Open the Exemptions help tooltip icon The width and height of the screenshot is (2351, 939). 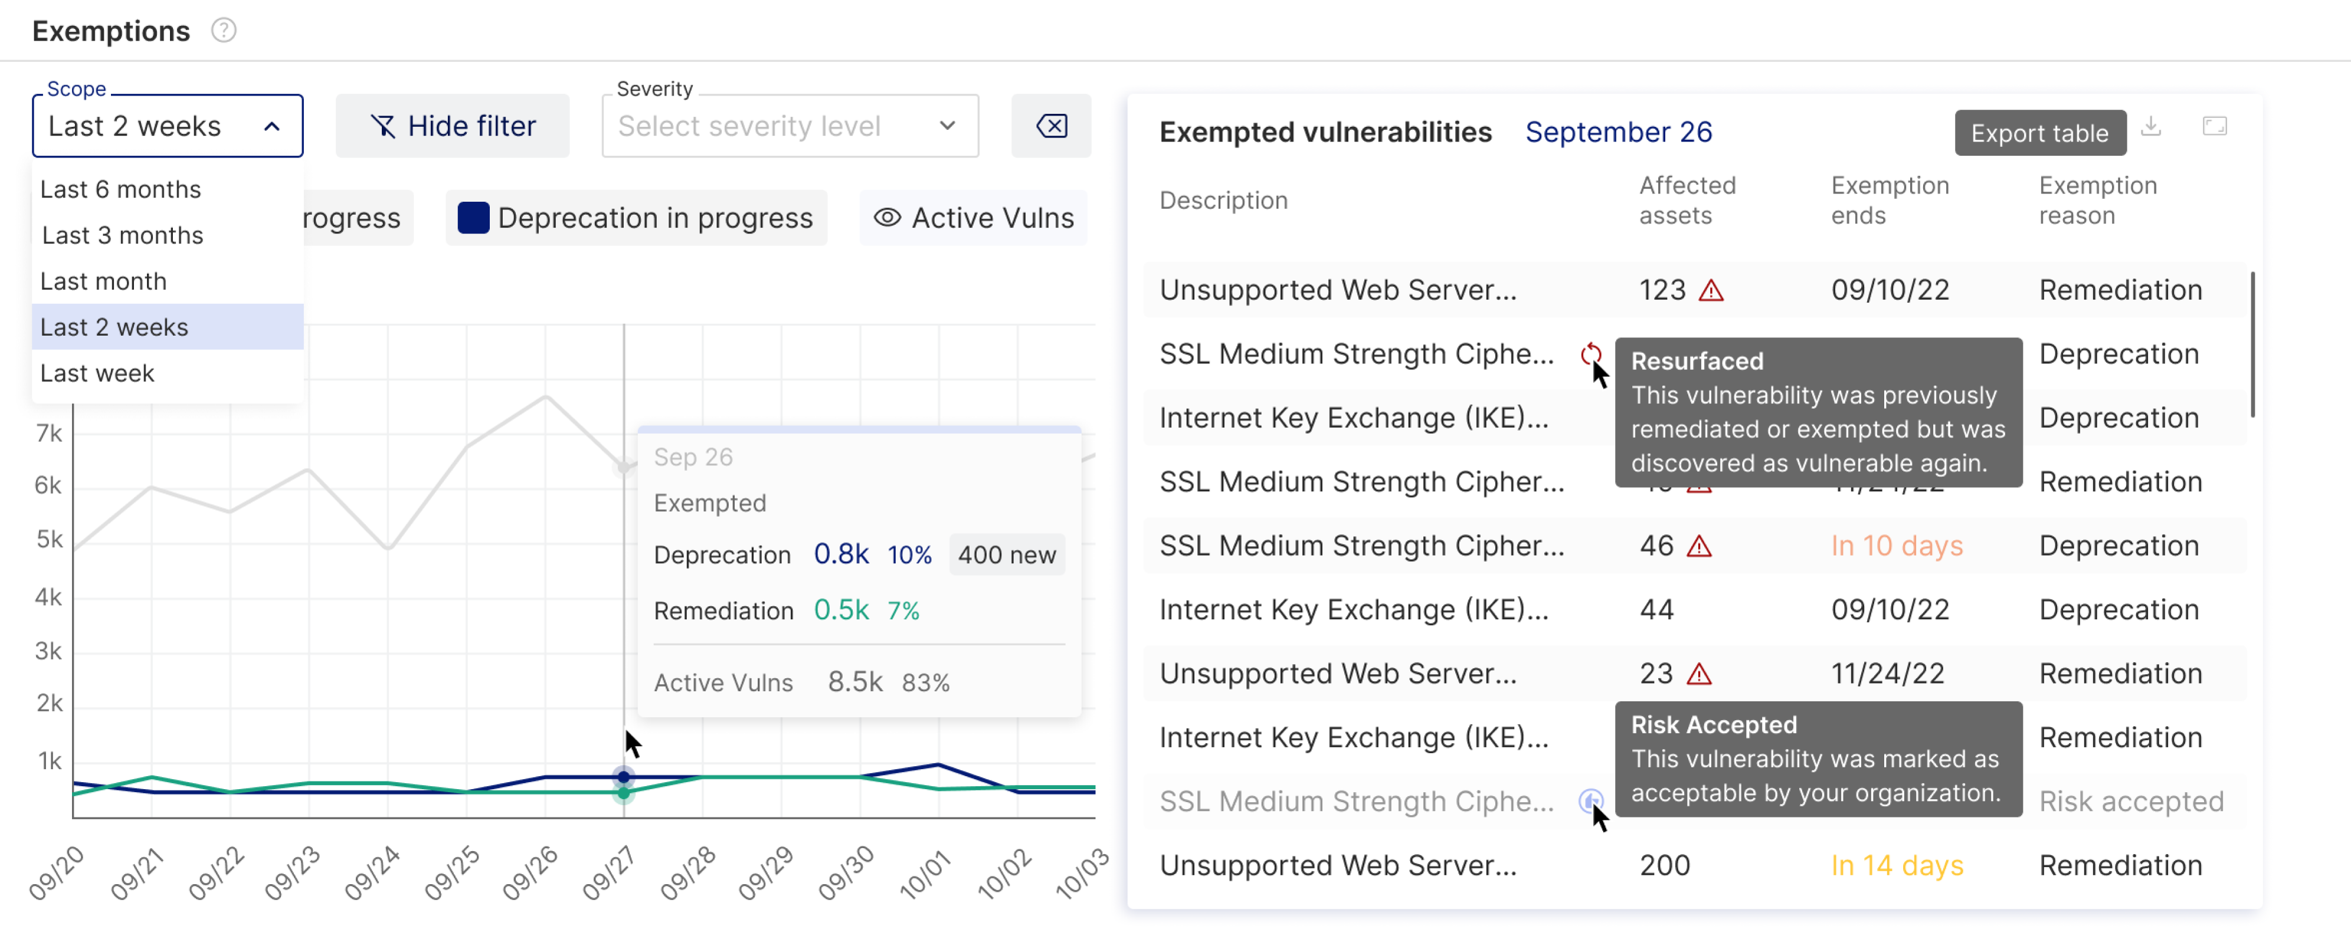(224, 30)
